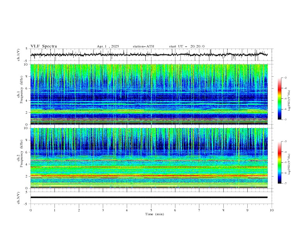Click inside the ch.1 spectrogram panel

click(x=149, y=94)
